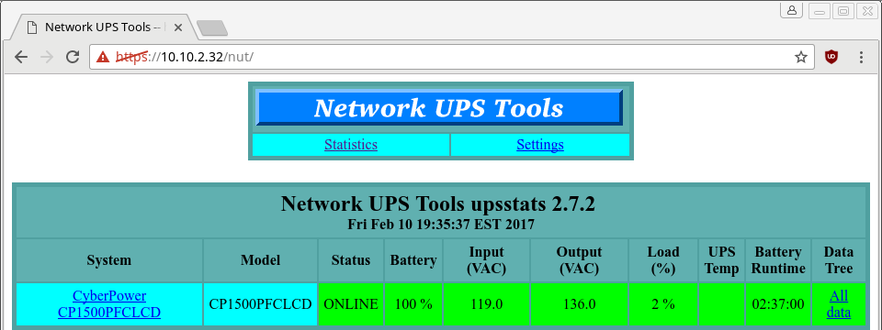Click the forward navigation arrow

click(47, 57)
